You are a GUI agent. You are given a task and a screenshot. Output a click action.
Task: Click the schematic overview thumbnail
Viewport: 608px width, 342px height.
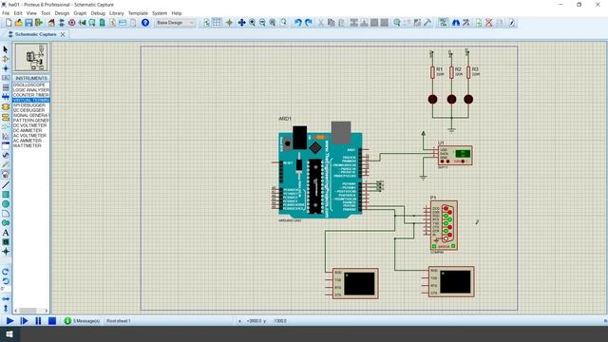(31, 57)
